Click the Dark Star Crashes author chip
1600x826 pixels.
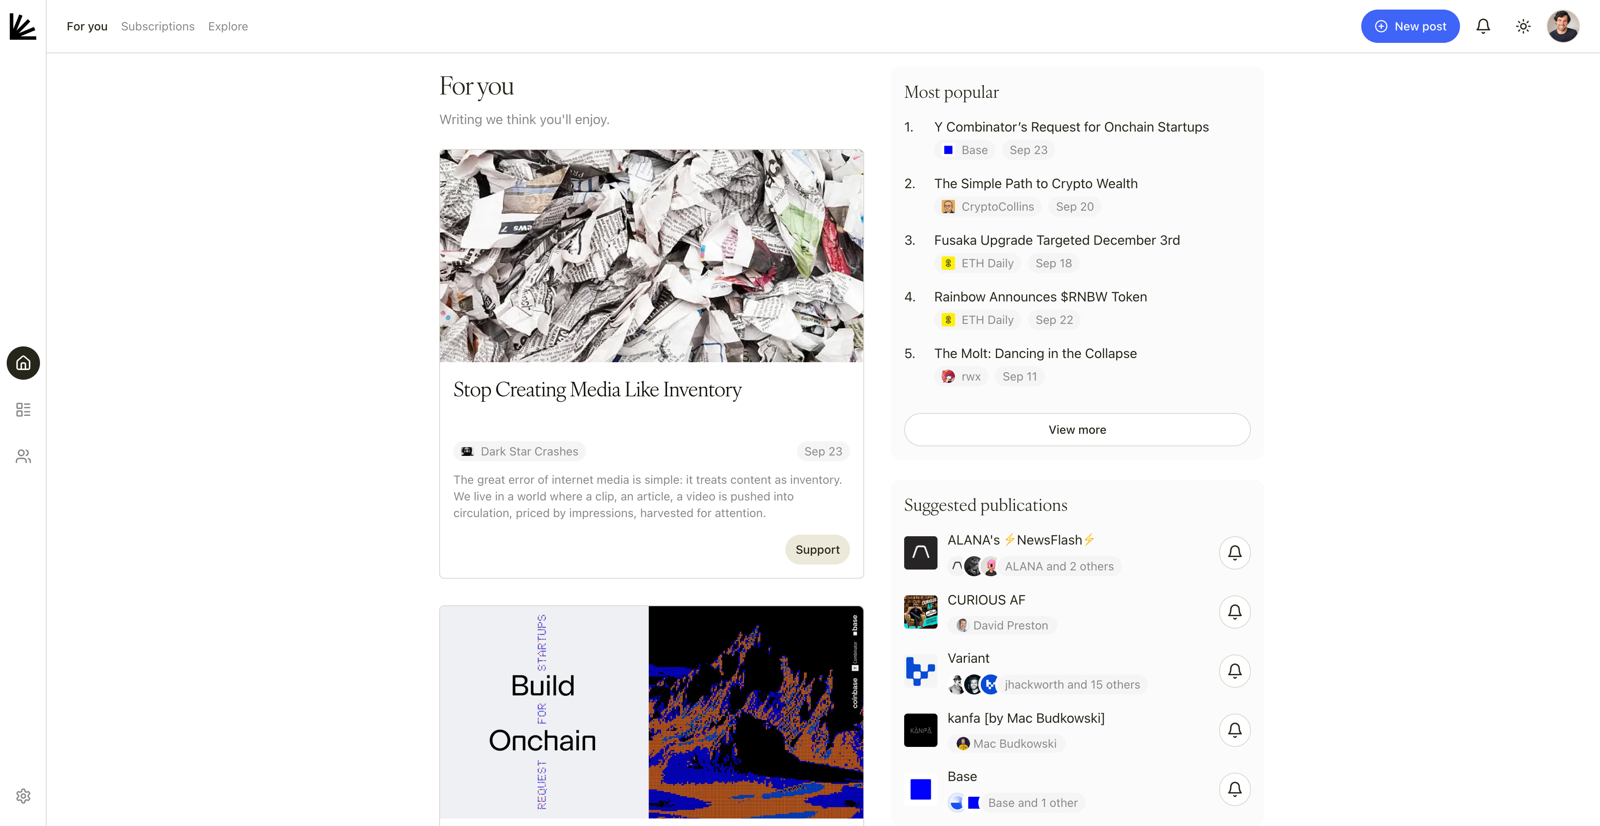tap(519, 451)
